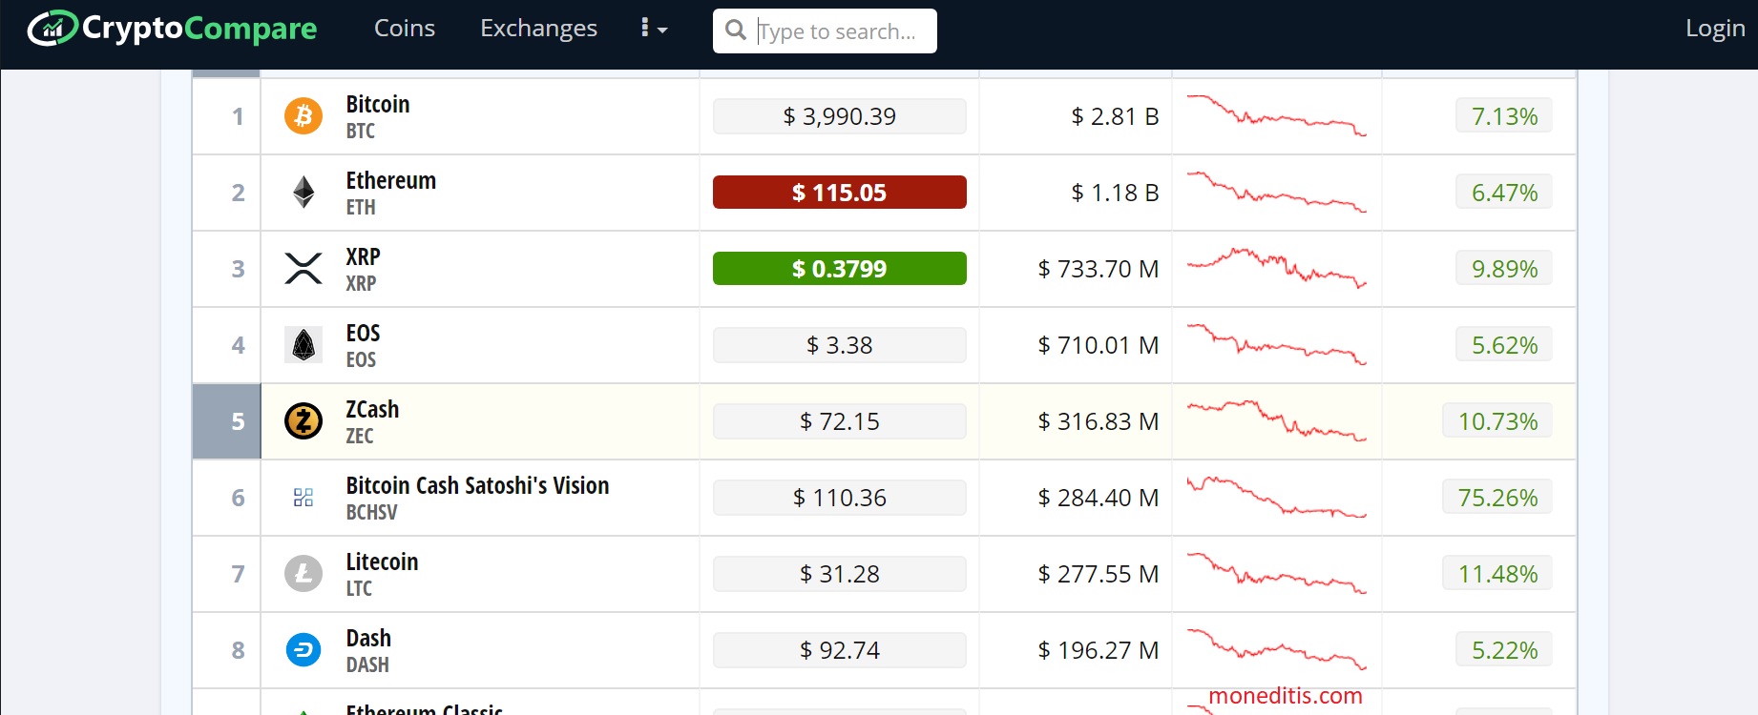This screenshot has width=1758, height=715.
Task: Open the Exchanges menu
Action: 538,29
